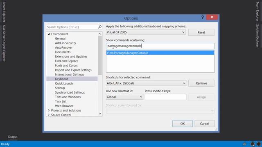Click the Reset button
262x147 pixels.
tap(201, 32)
